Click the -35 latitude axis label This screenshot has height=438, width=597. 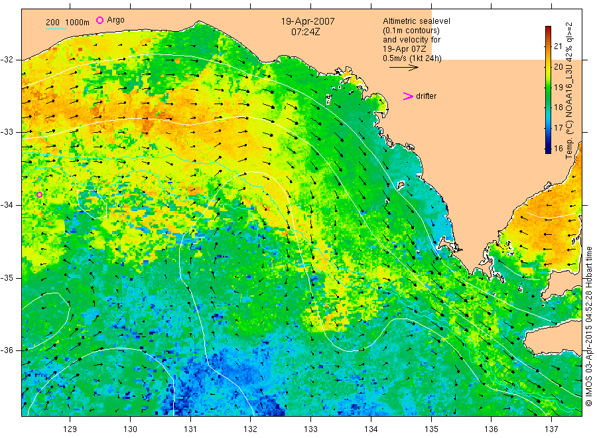point(7,277)
